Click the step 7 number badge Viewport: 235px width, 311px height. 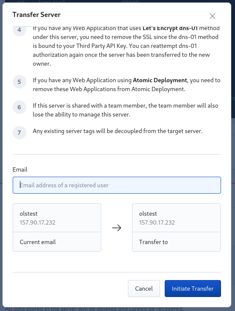coord(19,133)
